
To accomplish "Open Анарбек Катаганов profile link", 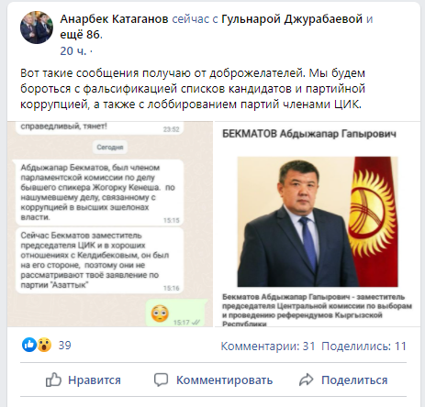I will click(114, 19).
